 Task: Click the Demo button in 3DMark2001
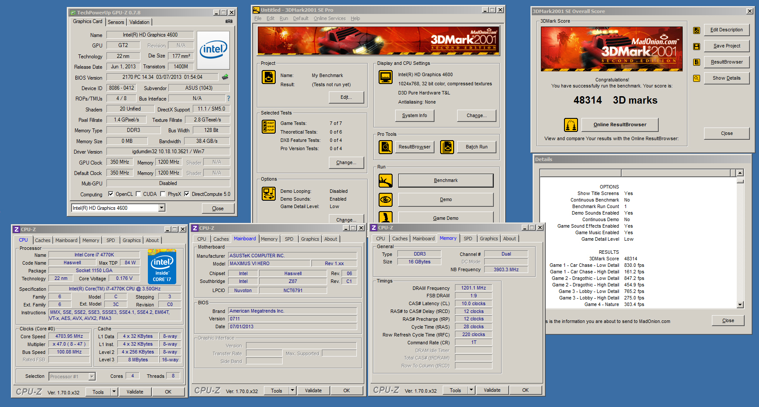coord(446,200)
